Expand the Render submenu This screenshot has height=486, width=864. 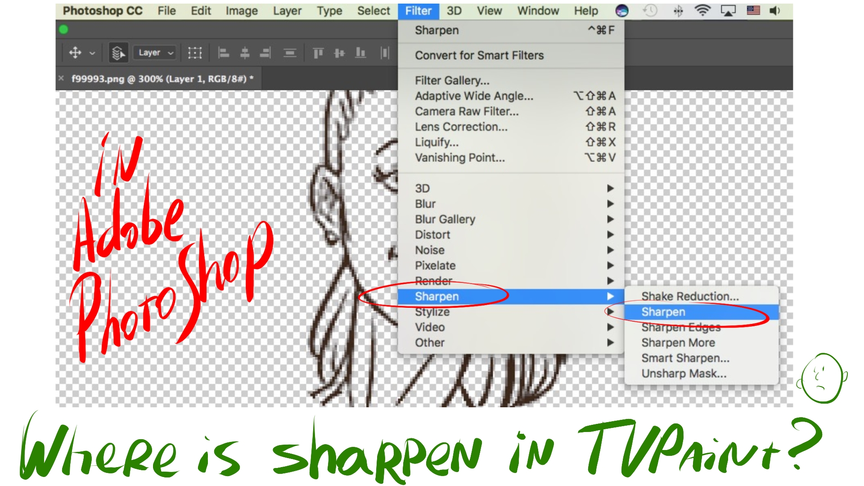[x=511, y=281]
